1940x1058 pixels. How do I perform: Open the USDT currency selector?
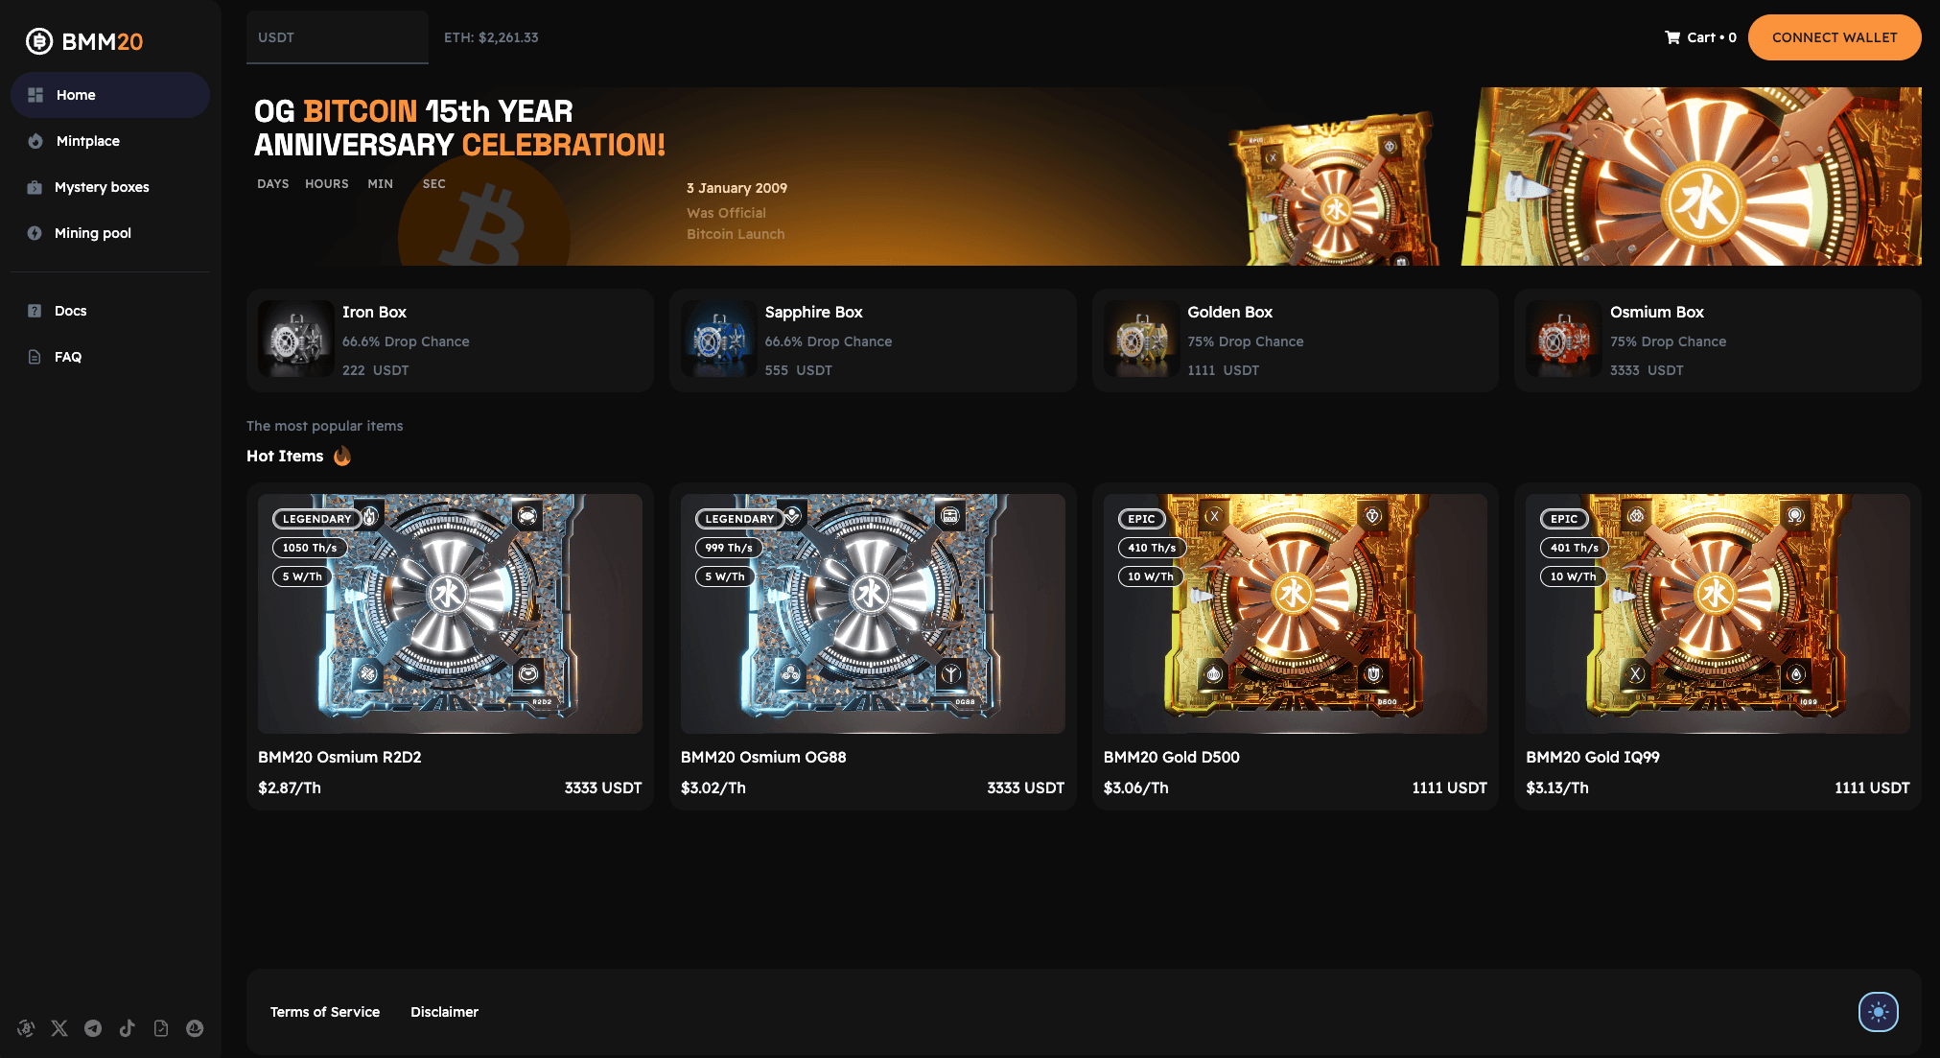[x=338, y=37]
